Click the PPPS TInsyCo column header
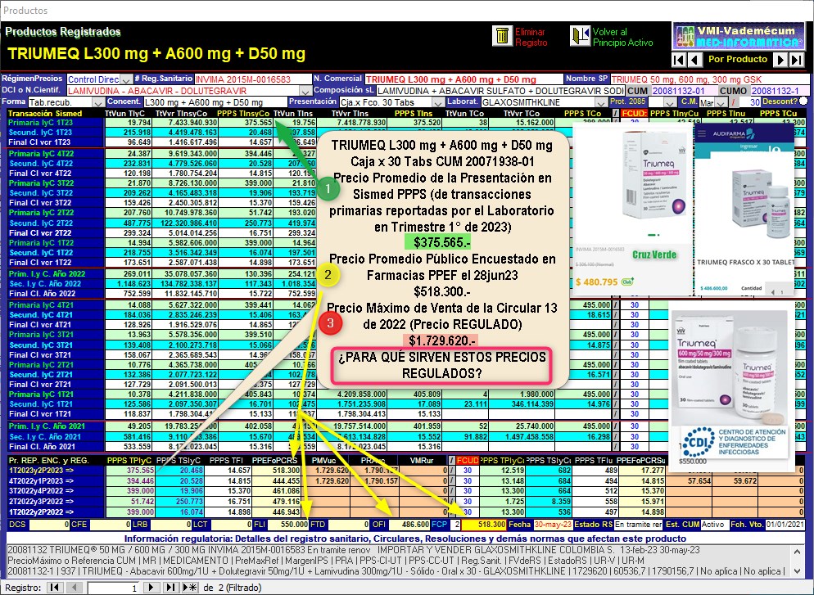This screenshot has height=595, width=814. (x=245, y=113)
